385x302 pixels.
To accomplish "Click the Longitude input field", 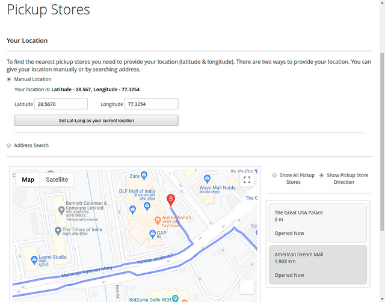I will [x=151, y=104].
